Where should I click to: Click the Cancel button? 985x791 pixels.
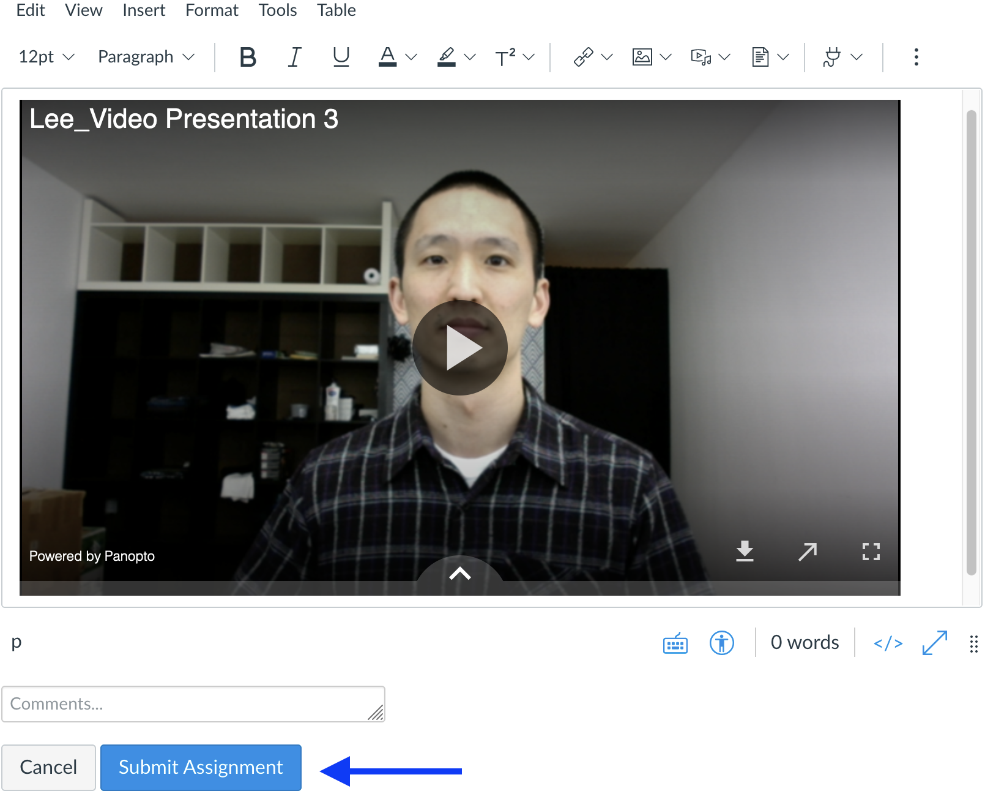click(48, 767)
